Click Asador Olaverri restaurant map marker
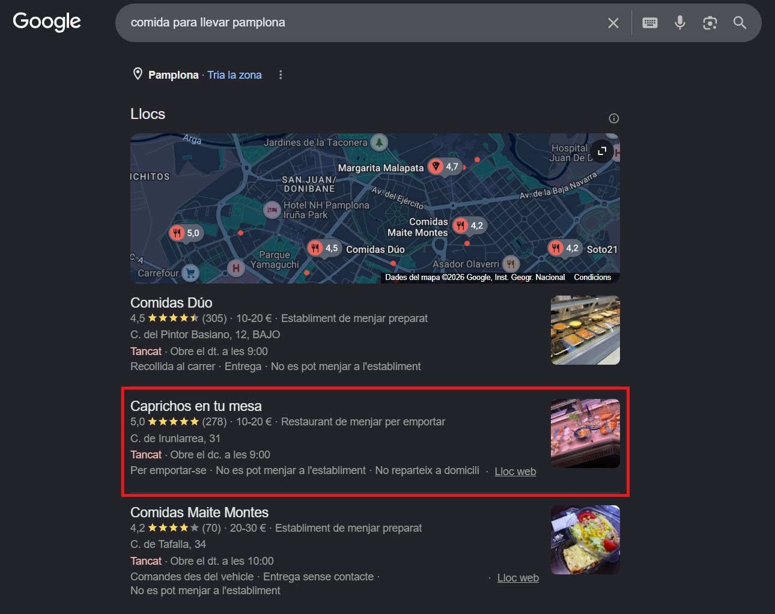The width and height of the screenshot is (775, 614). 510,264
